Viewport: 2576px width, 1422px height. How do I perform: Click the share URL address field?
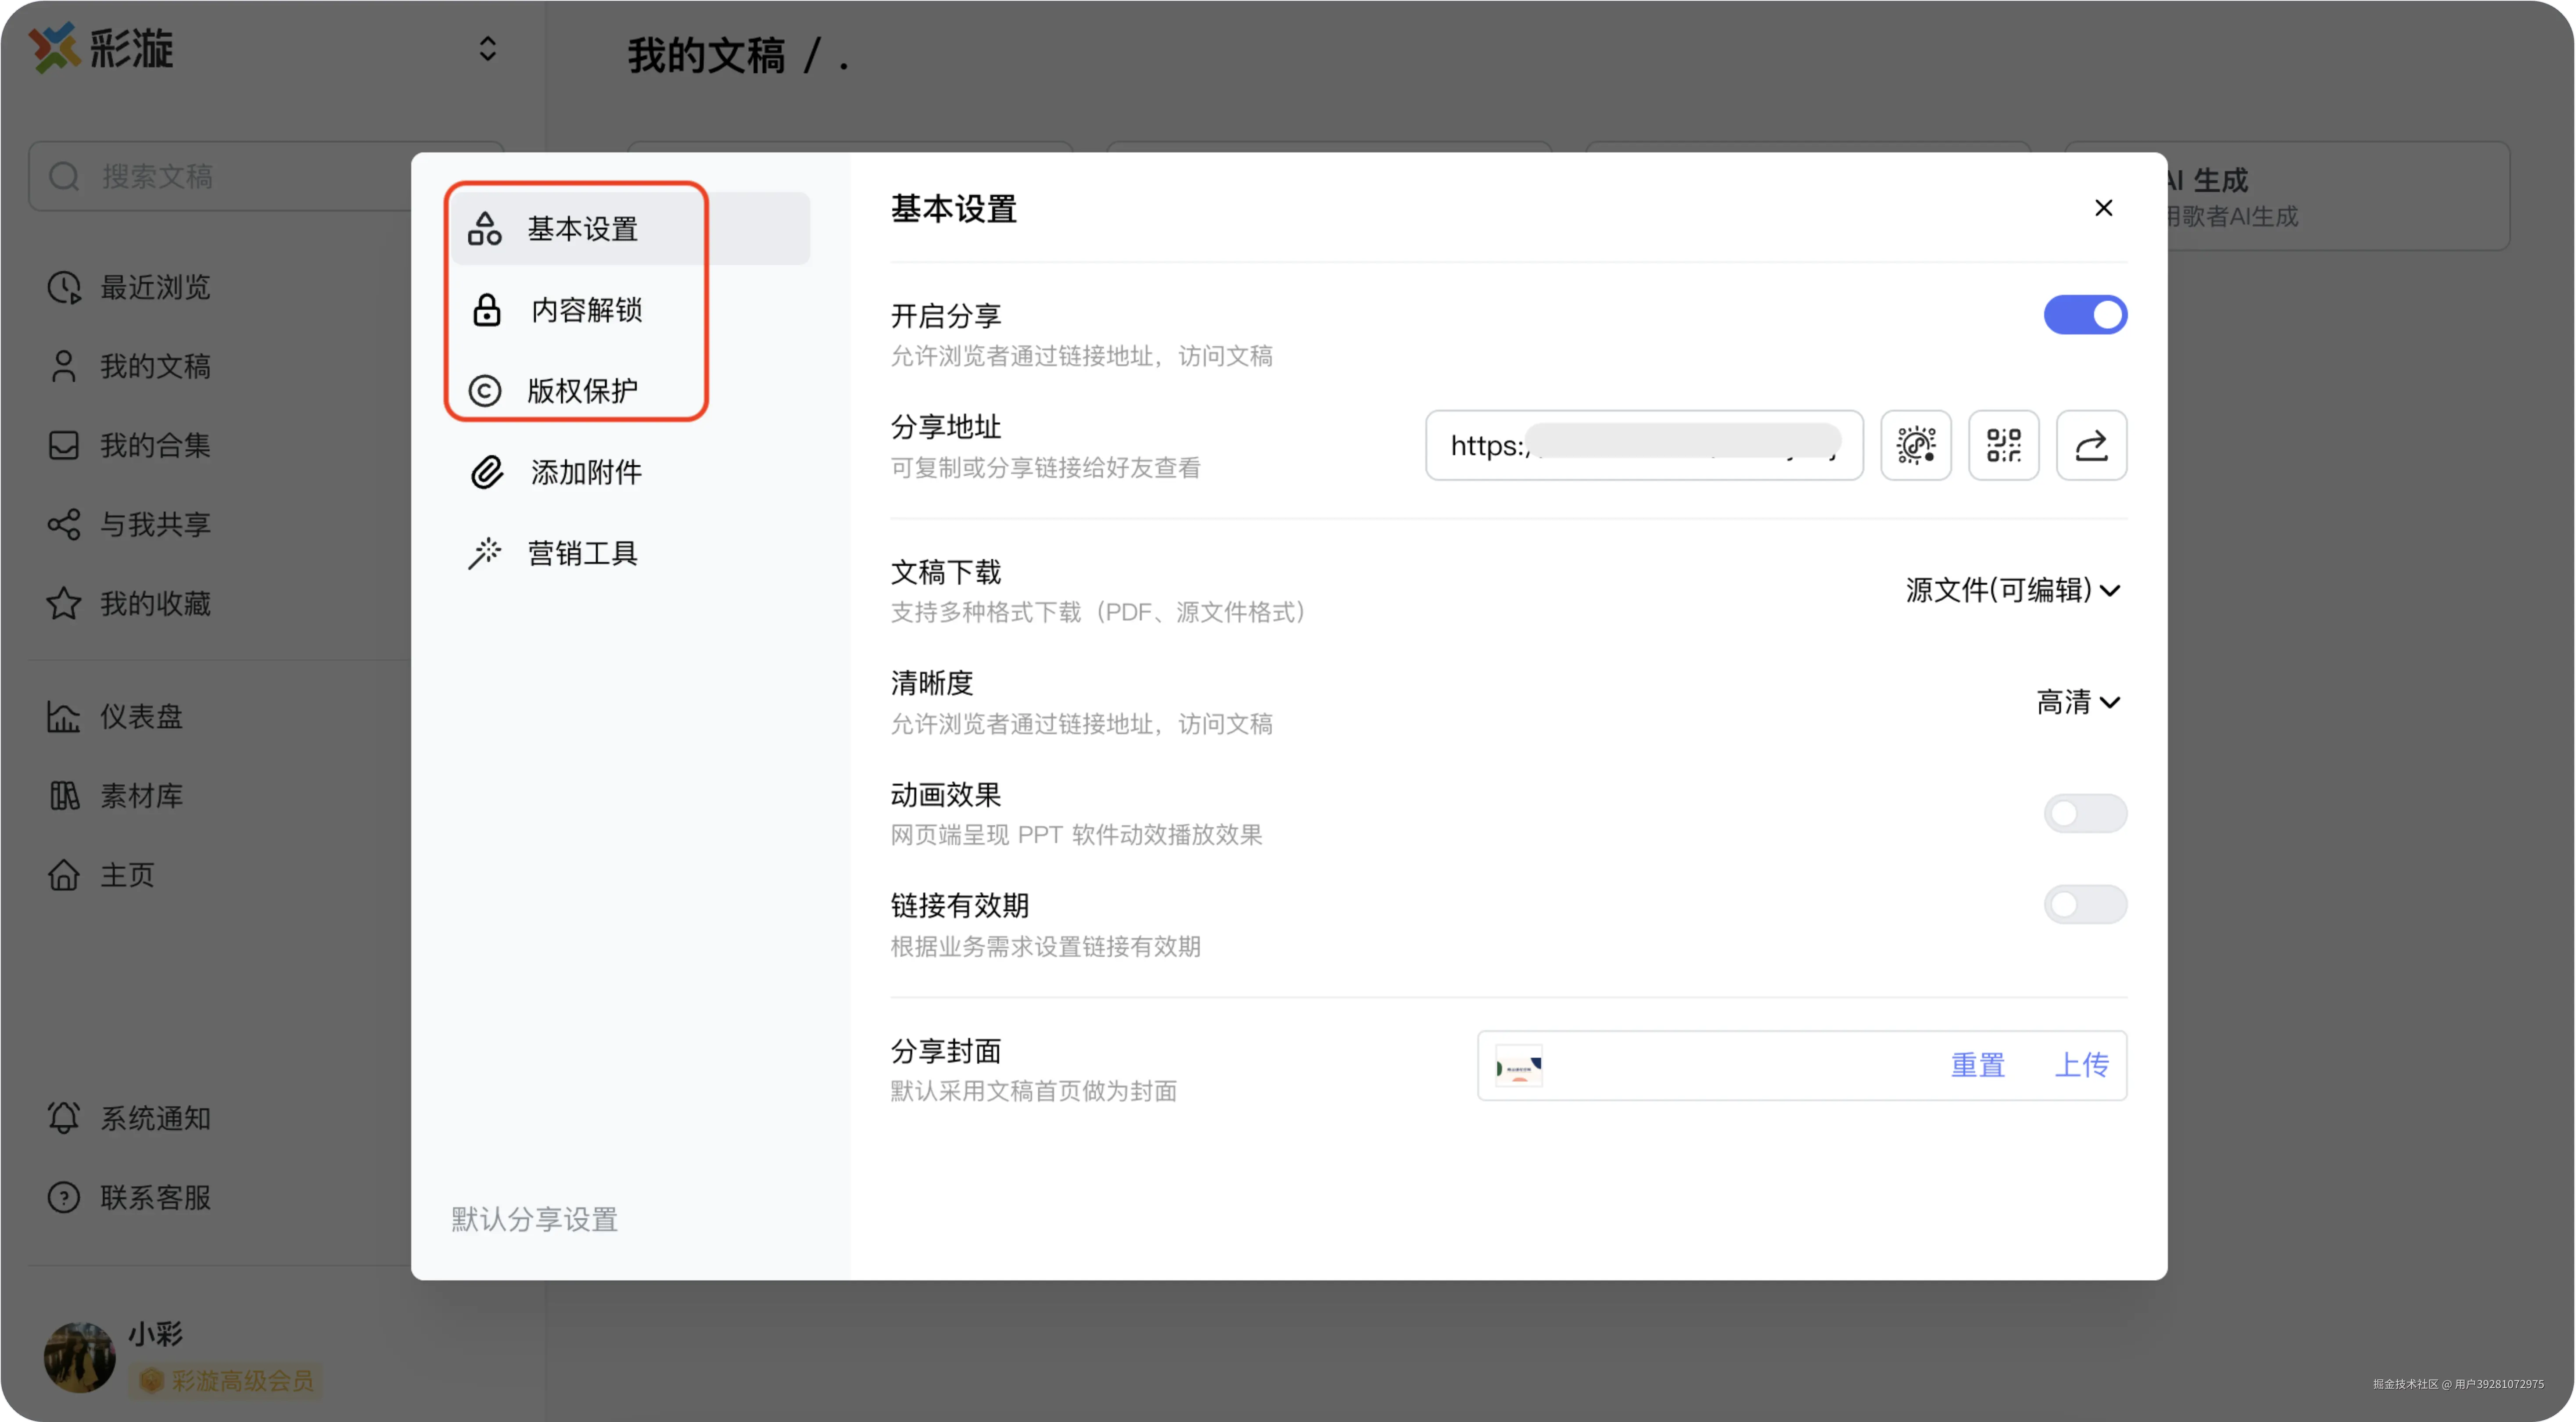(x=1643, y=445)
